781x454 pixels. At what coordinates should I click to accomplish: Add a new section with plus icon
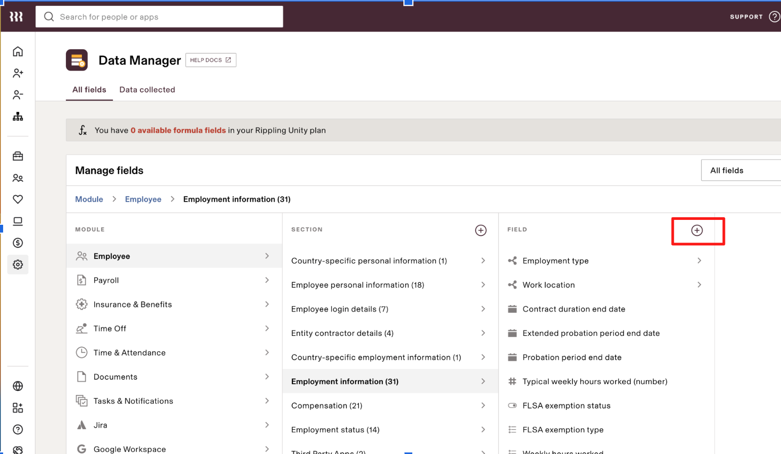click(481, 230)
